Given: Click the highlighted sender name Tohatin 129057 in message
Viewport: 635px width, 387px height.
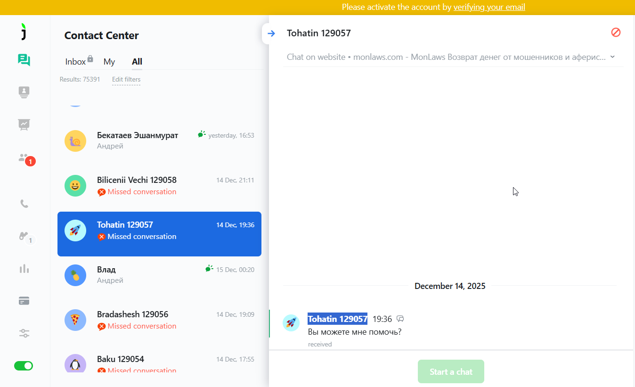Looking at the screenshot, I should tap(337, 319).
